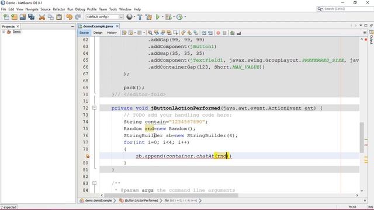Click the Find Previous Occurrence icon
Image resolution: width=374 pixels, height=210 pixels.
(157, 33)
